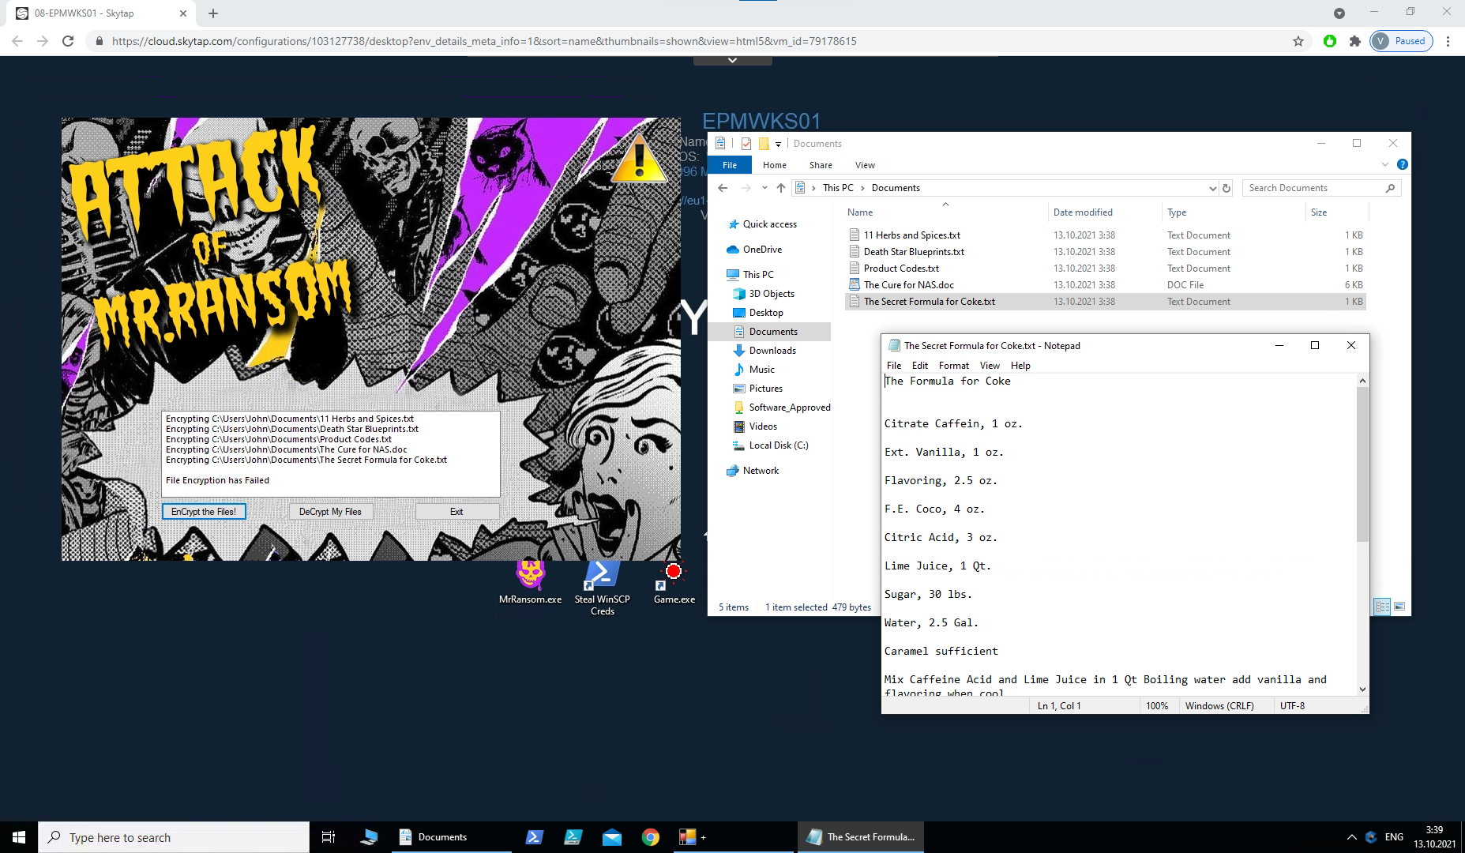Click the Search Documents input field
This screenshot has height=853, width=1465.
point(1314,188)
